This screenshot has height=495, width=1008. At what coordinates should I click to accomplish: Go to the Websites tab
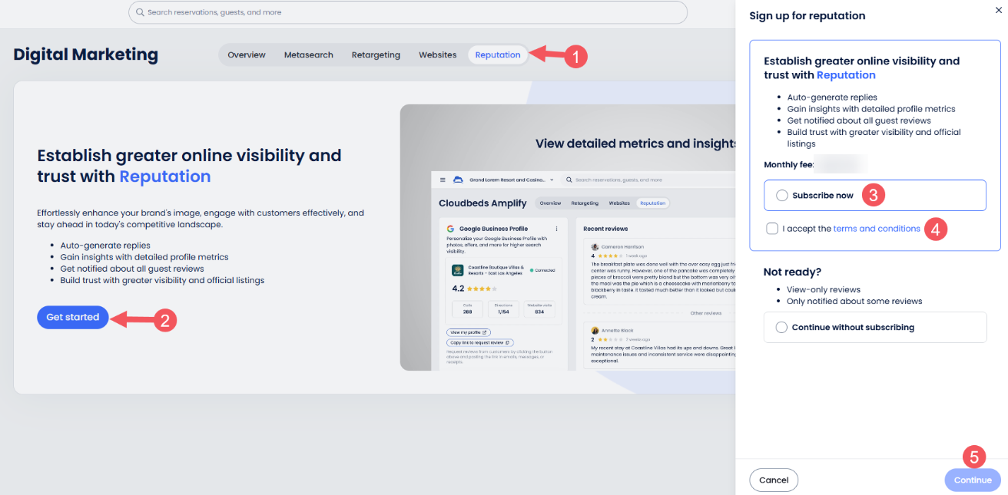437,55
